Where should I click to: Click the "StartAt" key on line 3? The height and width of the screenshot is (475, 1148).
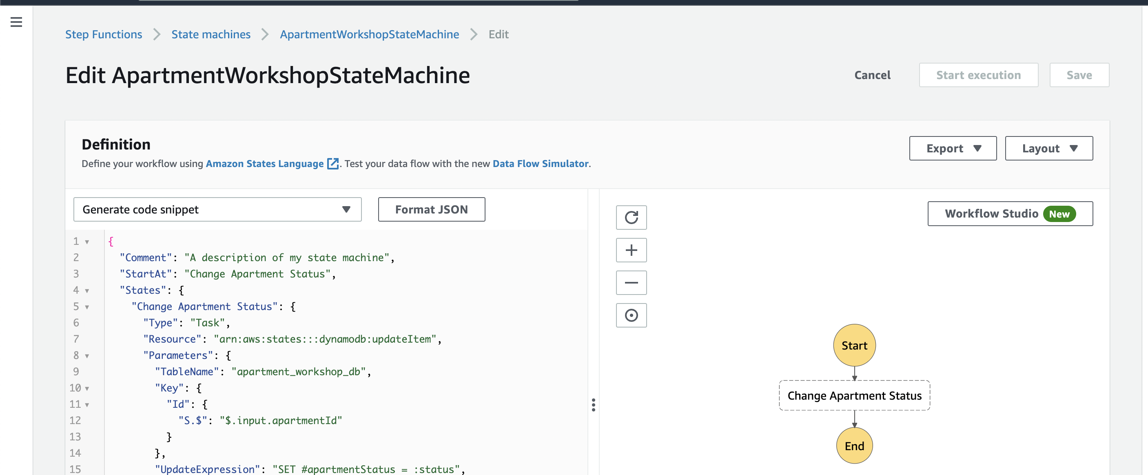(x=146, y=274)
